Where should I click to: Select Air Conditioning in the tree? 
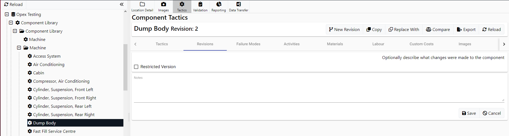[48, 64]
